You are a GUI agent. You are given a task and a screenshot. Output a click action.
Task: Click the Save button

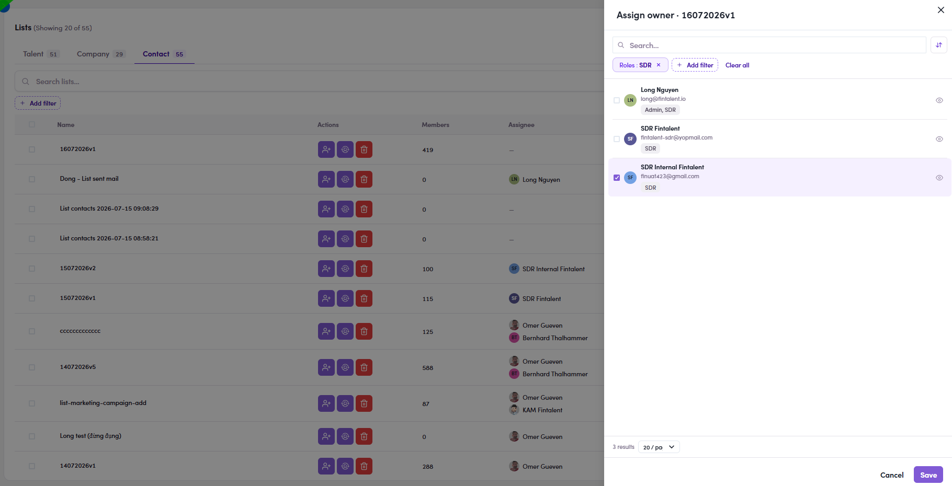(928, 475)
